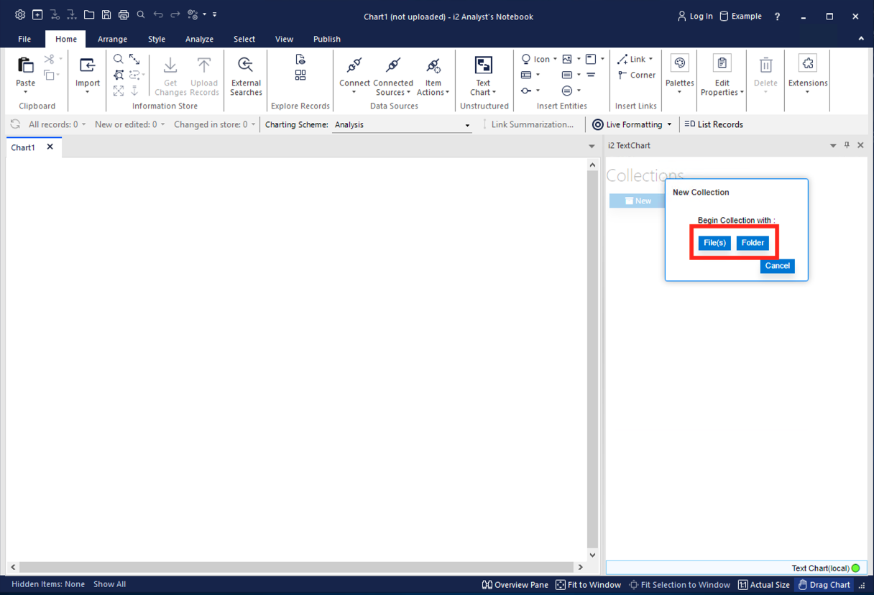Viewport: 874px width, 595px height.
Task: Toggle Drag Chart mode in status bar
Action: click(x=824, y=585)
